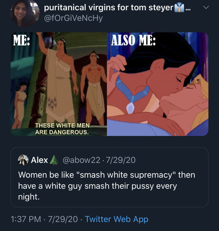Click the 'ALSO ME:' label on image
The image size is (219, 231).
click(x=133, y=40)
